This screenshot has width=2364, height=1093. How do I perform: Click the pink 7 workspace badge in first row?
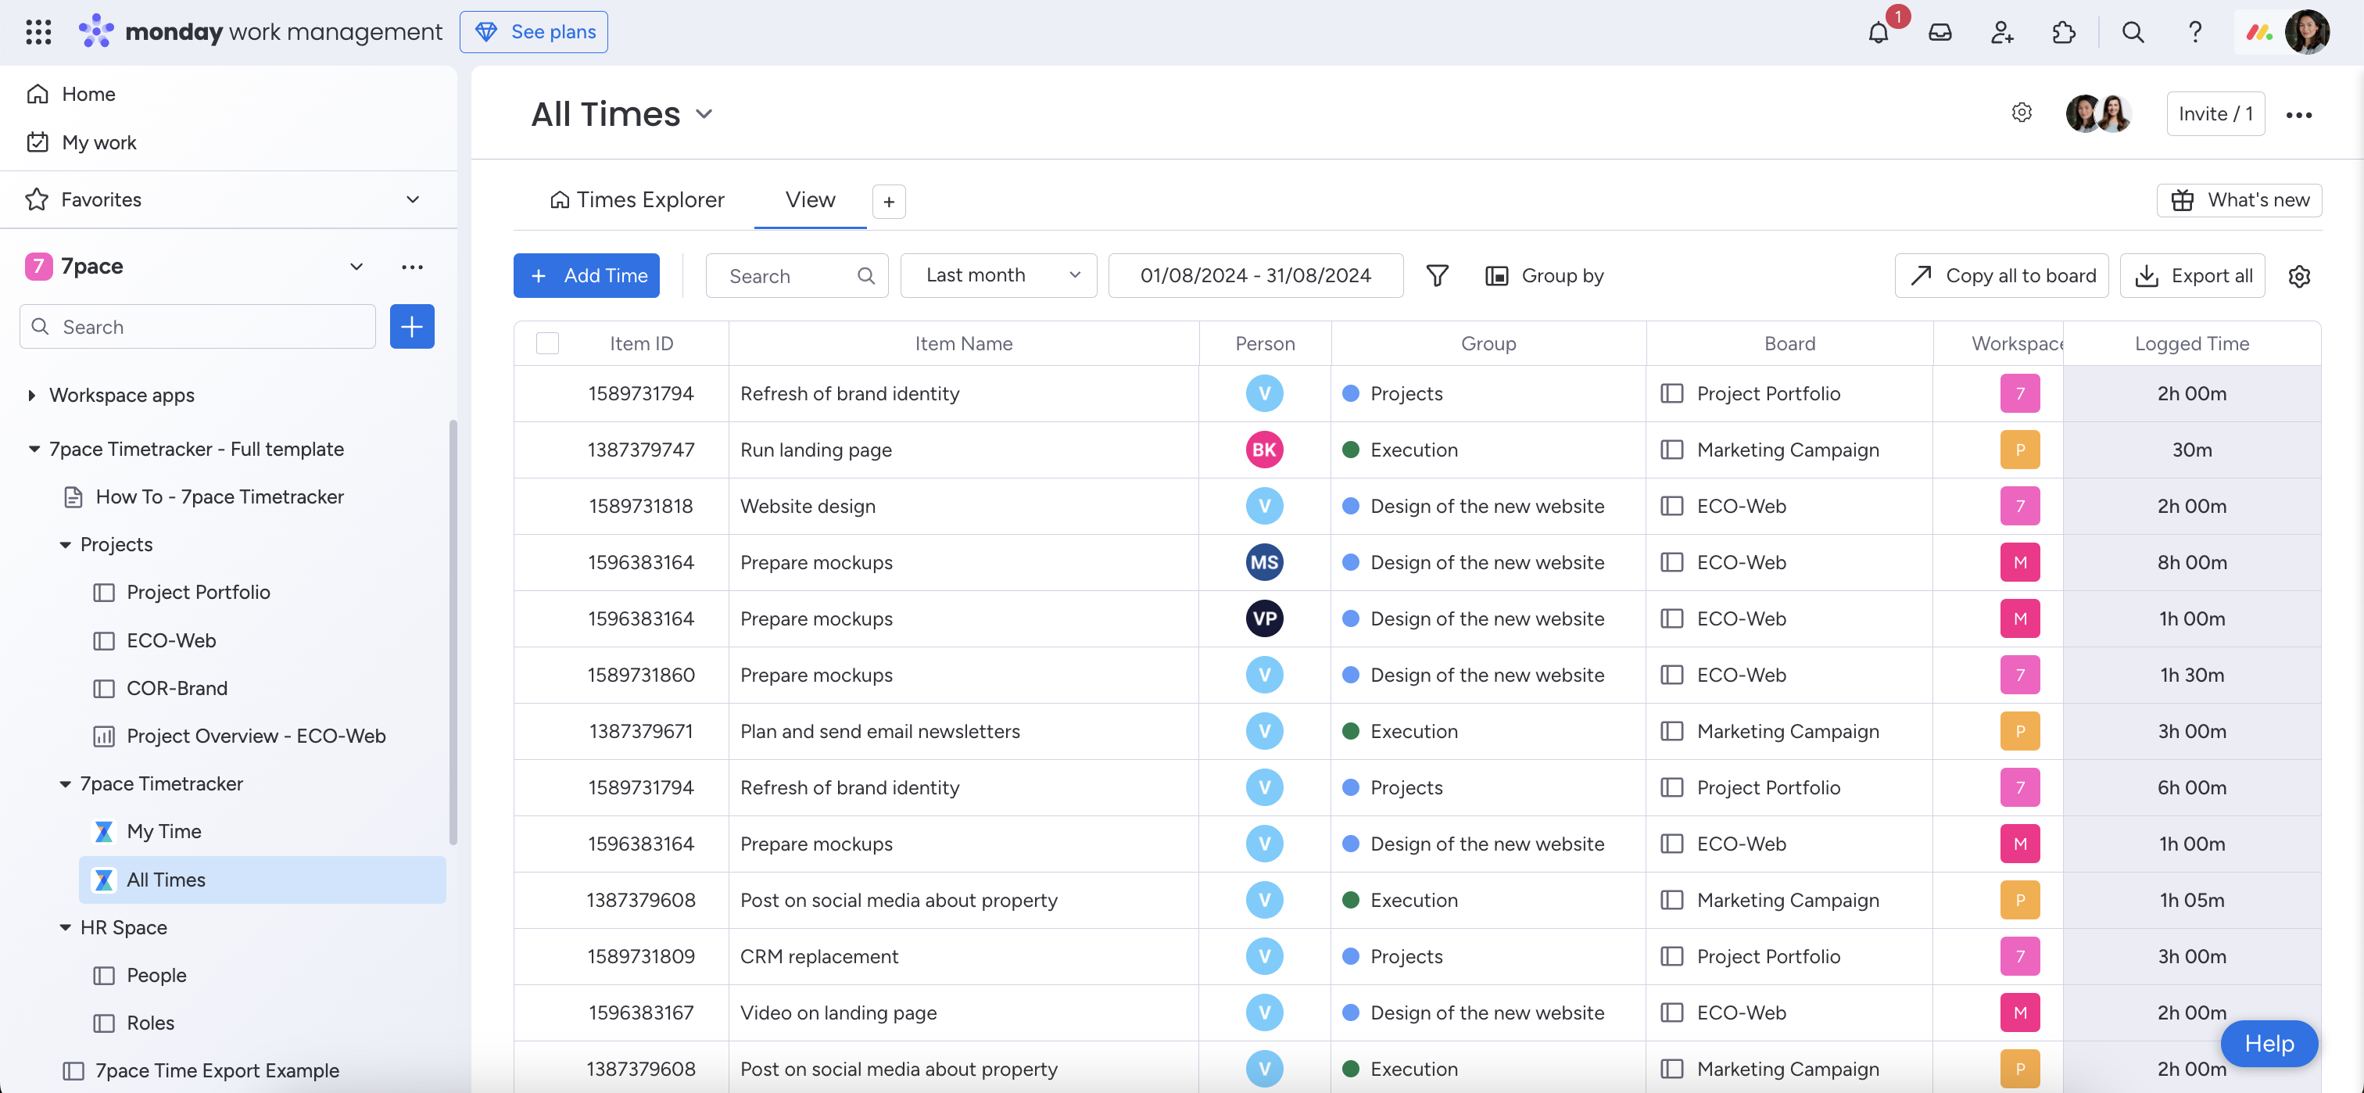pyautogui.click(x=2020, y=394)
